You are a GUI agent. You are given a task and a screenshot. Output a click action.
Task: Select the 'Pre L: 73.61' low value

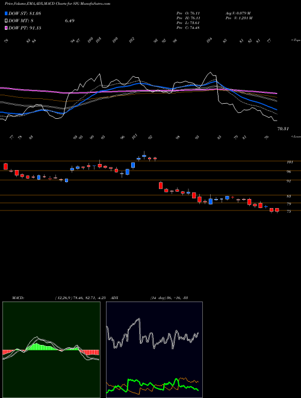(x=188, y=23)
